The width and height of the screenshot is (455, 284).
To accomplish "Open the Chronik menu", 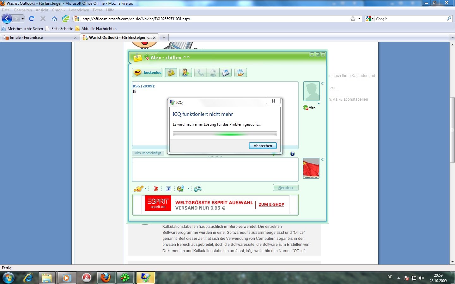I will (x=59, y=10).
